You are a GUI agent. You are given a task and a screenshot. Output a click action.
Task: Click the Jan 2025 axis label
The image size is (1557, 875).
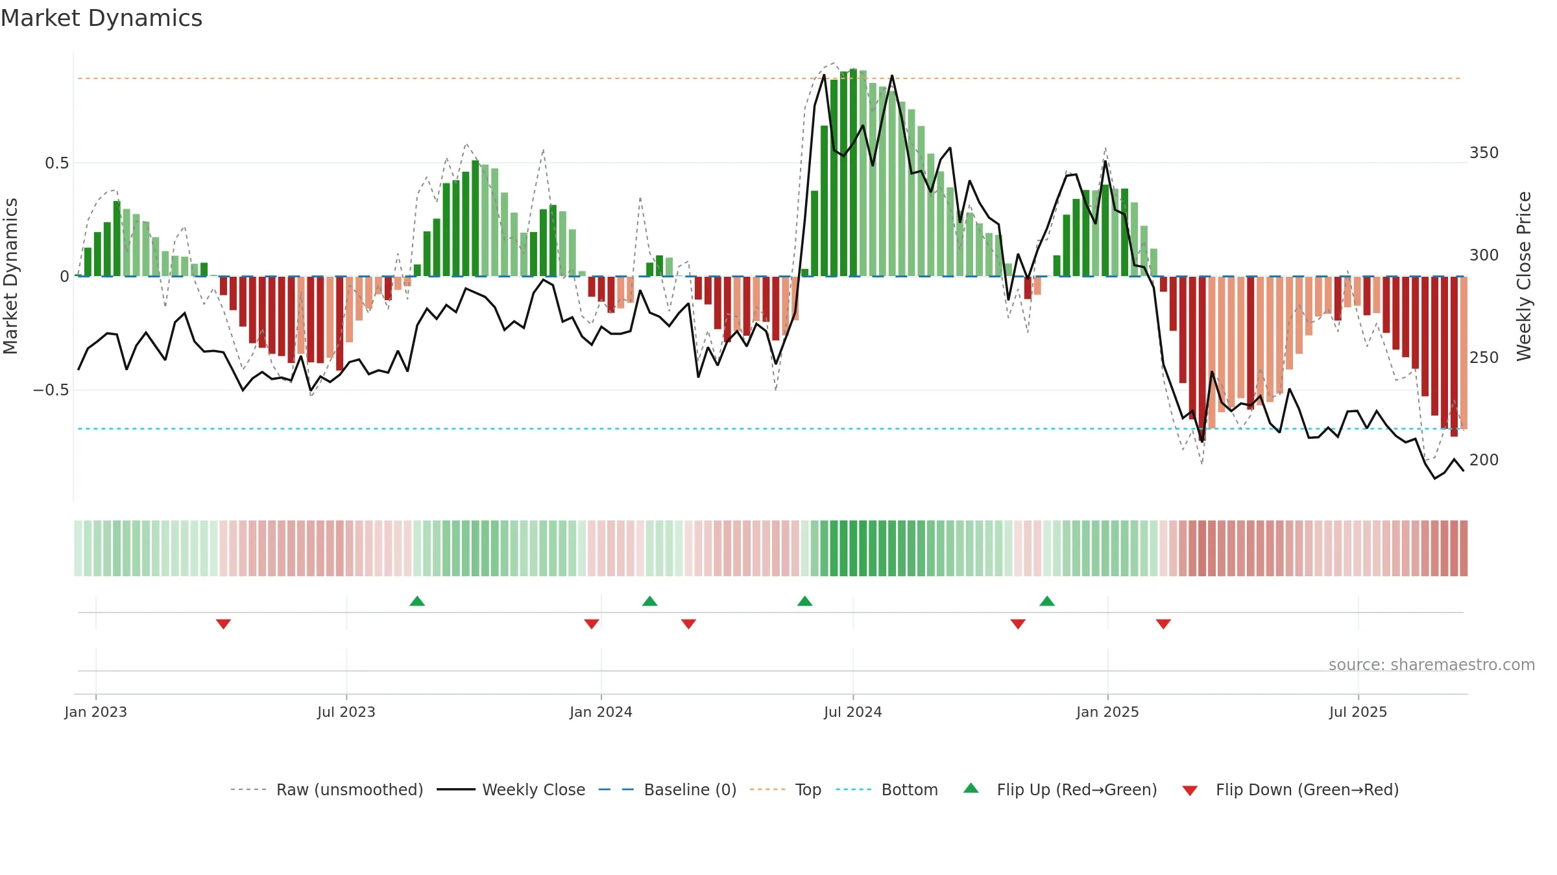[x=1108, y=712]
